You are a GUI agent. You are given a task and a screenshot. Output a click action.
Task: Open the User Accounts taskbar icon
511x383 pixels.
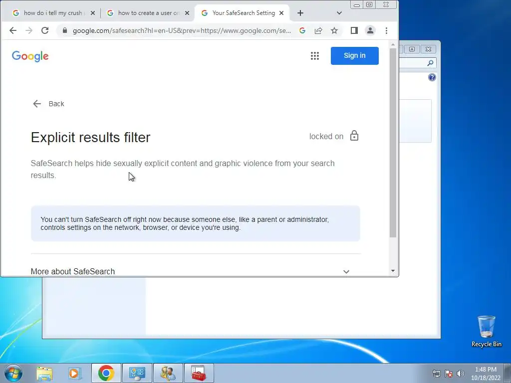[x=168, y=373]
